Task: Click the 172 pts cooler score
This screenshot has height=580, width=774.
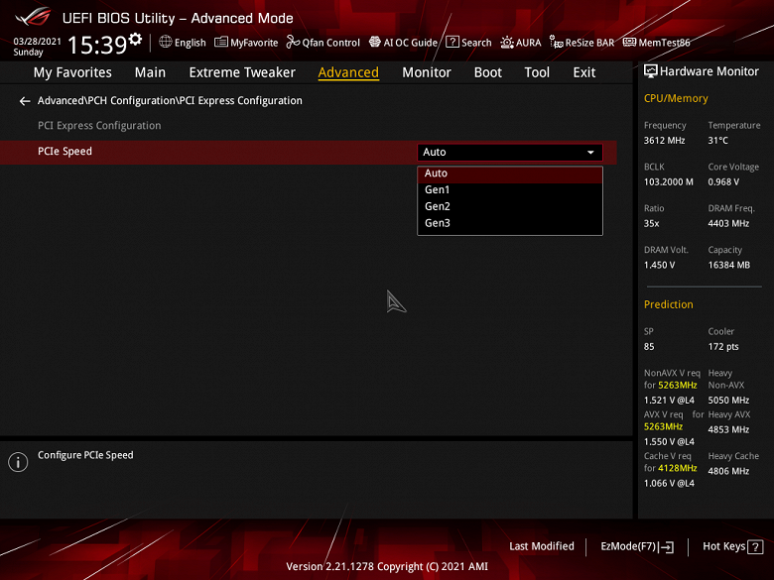Action: (723, 347)
